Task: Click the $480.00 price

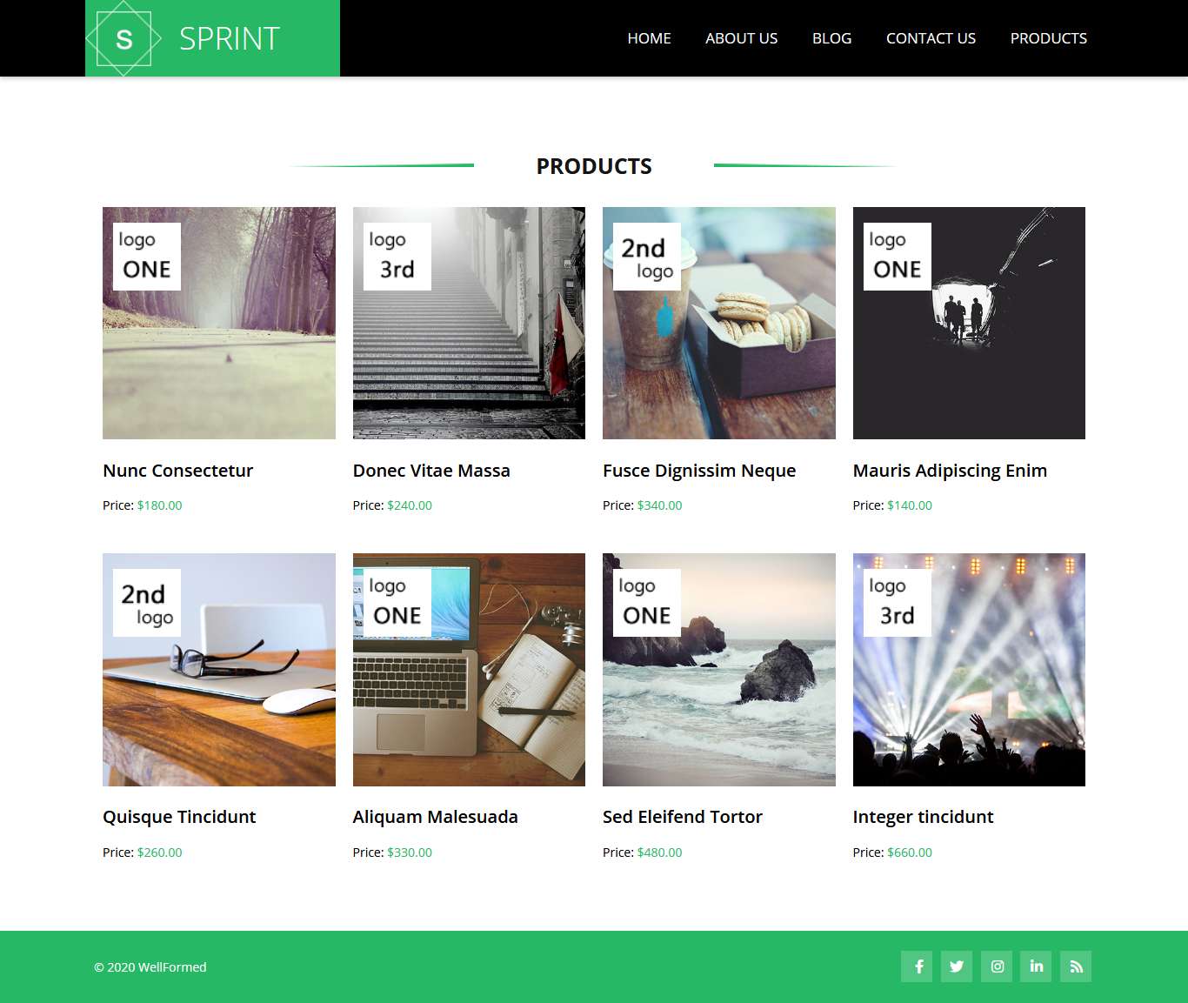Action: tap(659, 853)
